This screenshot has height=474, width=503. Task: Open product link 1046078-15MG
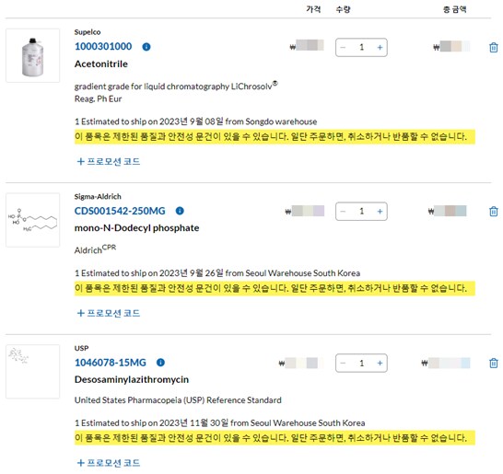click(110, 363)
